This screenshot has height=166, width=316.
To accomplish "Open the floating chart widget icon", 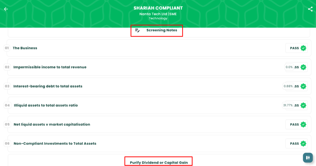I will click(x=308, y=158).
